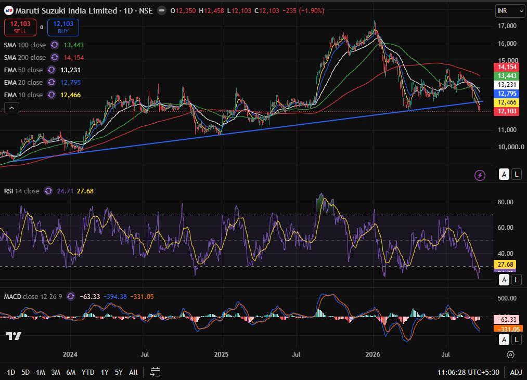This screenshot has height=380, width=527.
Task: Select the 3M time range
Action: click(56, 372)
